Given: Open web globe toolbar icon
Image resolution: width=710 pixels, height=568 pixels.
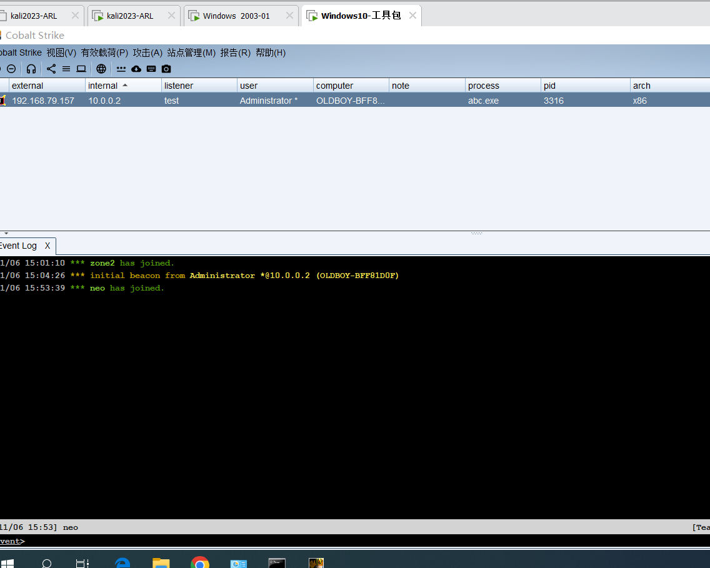Looking at the screenshot, I should [101, 69].
